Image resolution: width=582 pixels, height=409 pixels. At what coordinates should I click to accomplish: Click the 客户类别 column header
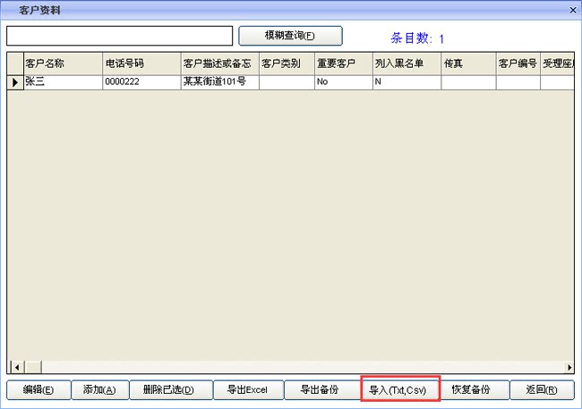pyautogui.click(x=287, y=64)
